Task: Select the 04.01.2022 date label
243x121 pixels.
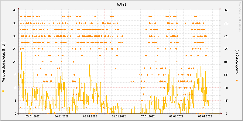Action: click(62, 116)
